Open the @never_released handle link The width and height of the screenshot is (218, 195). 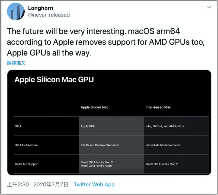tap(49, 15)
